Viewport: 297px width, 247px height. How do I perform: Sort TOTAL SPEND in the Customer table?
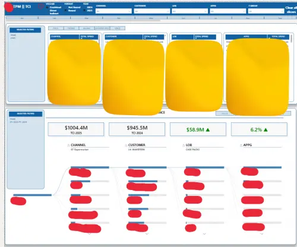point(153,37)
